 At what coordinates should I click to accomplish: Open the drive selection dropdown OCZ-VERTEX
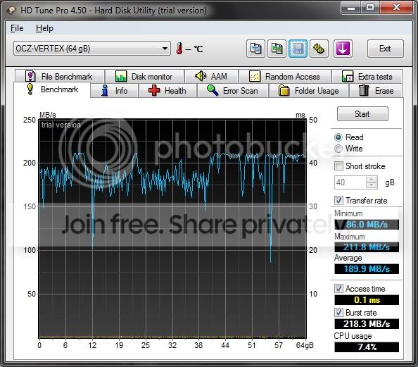pos(92,49)
